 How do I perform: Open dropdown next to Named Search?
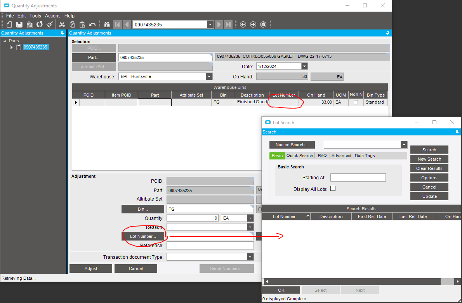pos(404,145)
